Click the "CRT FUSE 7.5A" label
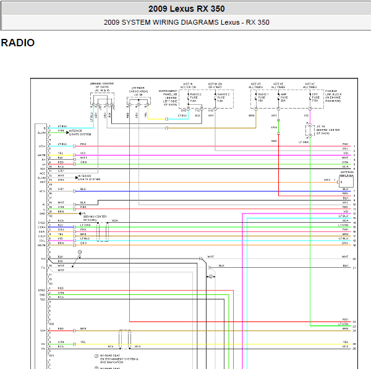Image resolution: width=371 pixels, height=369 pixels. click(315, 97)
